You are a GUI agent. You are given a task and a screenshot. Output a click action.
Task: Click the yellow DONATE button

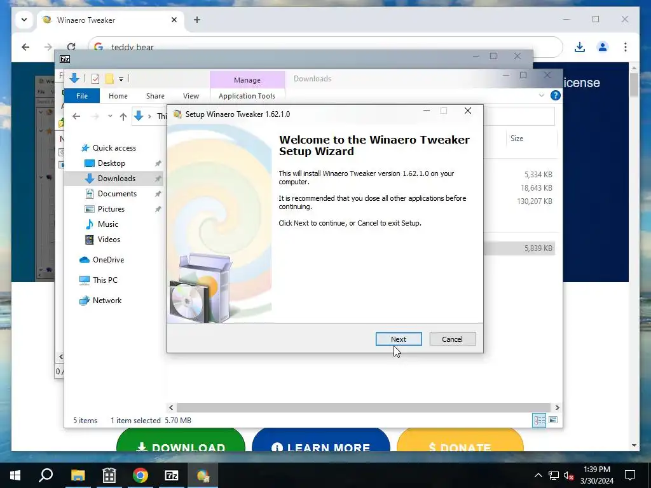click(x=460, y=441)
